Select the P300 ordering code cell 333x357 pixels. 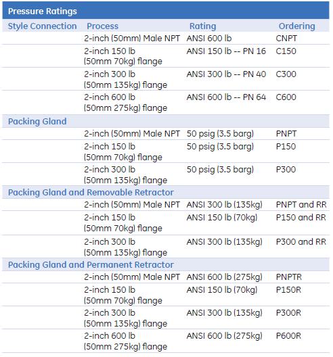286,170
